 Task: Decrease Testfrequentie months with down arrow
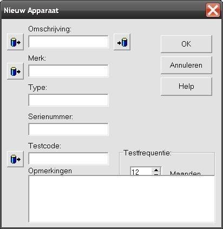[x=156, y=174]
